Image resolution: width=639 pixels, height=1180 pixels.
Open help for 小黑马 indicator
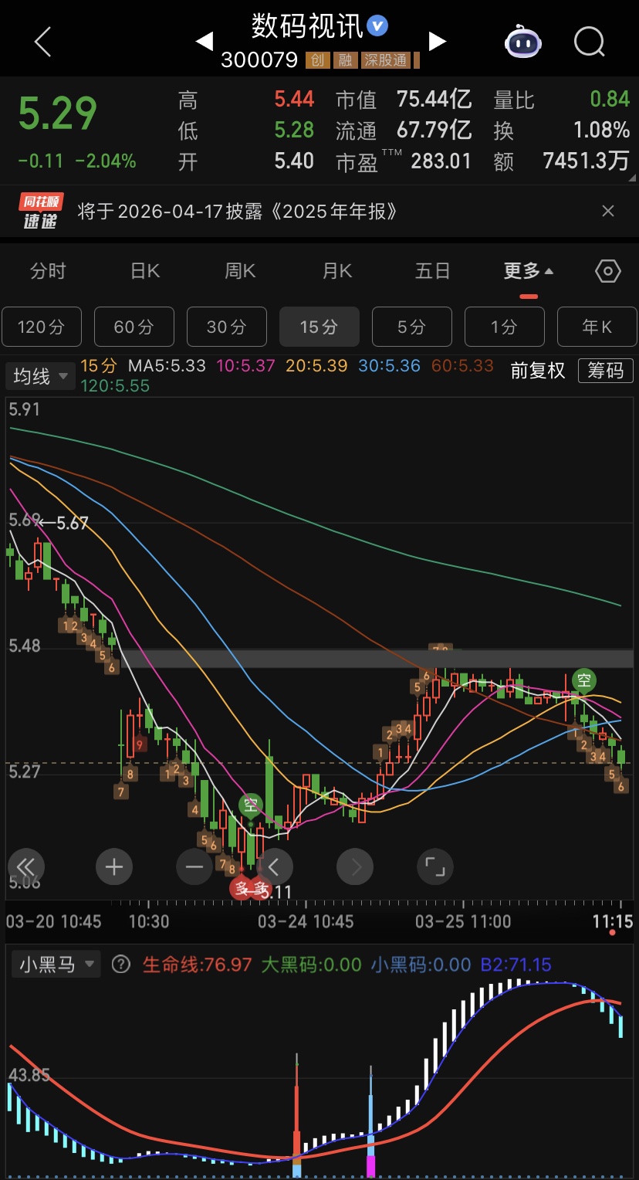(x=120, y=964)
